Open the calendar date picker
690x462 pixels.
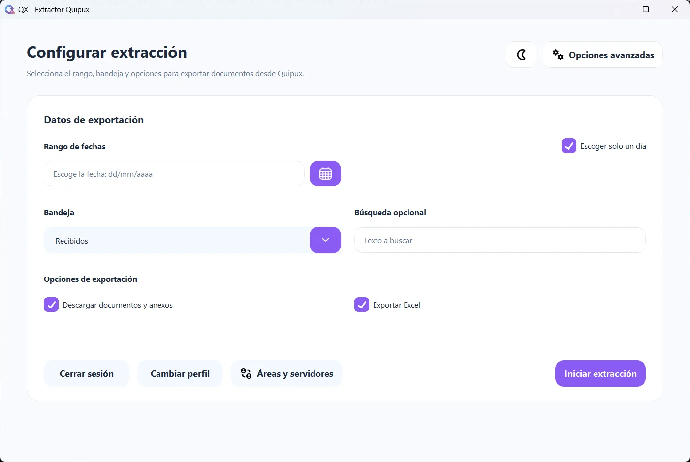pyautogui.click(x=325, y=174)
